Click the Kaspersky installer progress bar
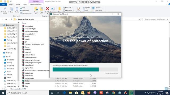 pyautogui.click(x=85, y=69)
